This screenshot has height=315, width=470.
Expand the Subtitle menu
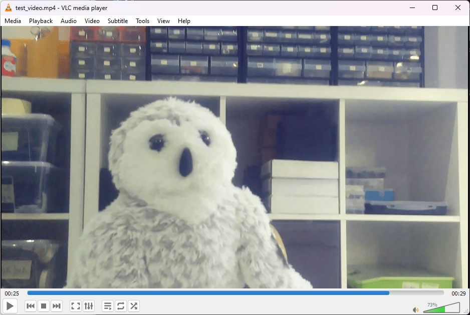[118, 21]
